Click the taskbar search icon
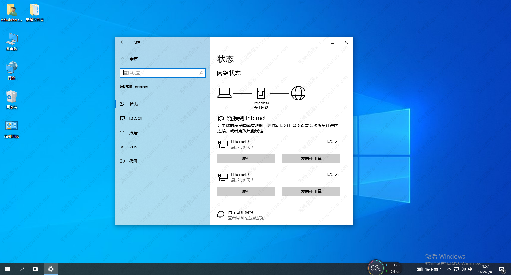The width and height of the screenshot is (511, 275). [x=21, y=269]
